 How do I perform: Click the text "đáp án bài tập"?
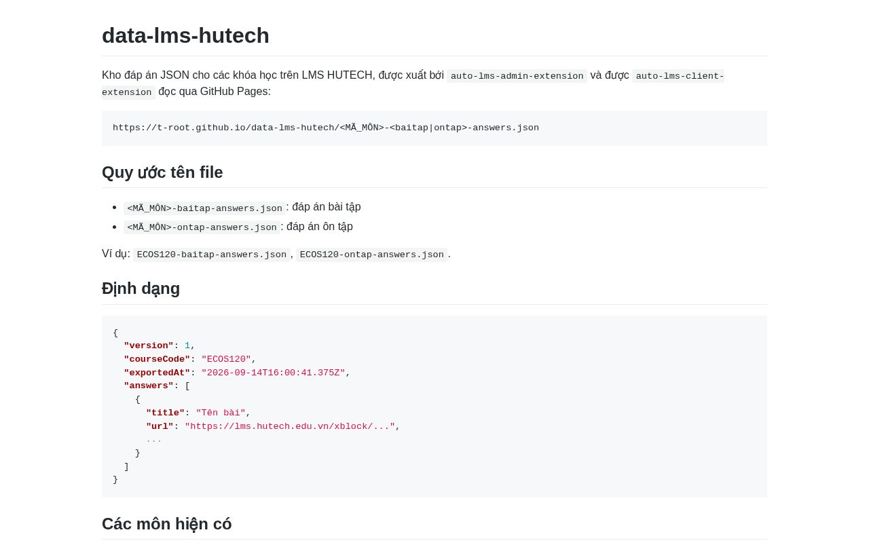[327, 207]
